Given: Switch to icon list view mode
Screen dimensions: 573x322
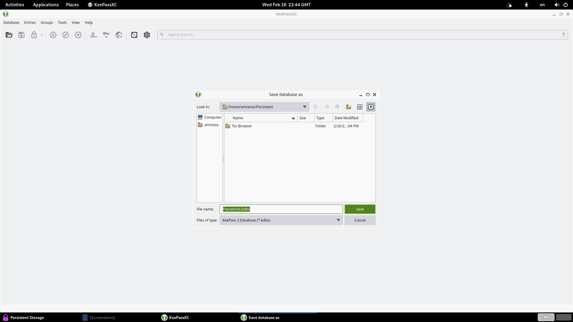Looking at the screenshot, I should point(360,107).
